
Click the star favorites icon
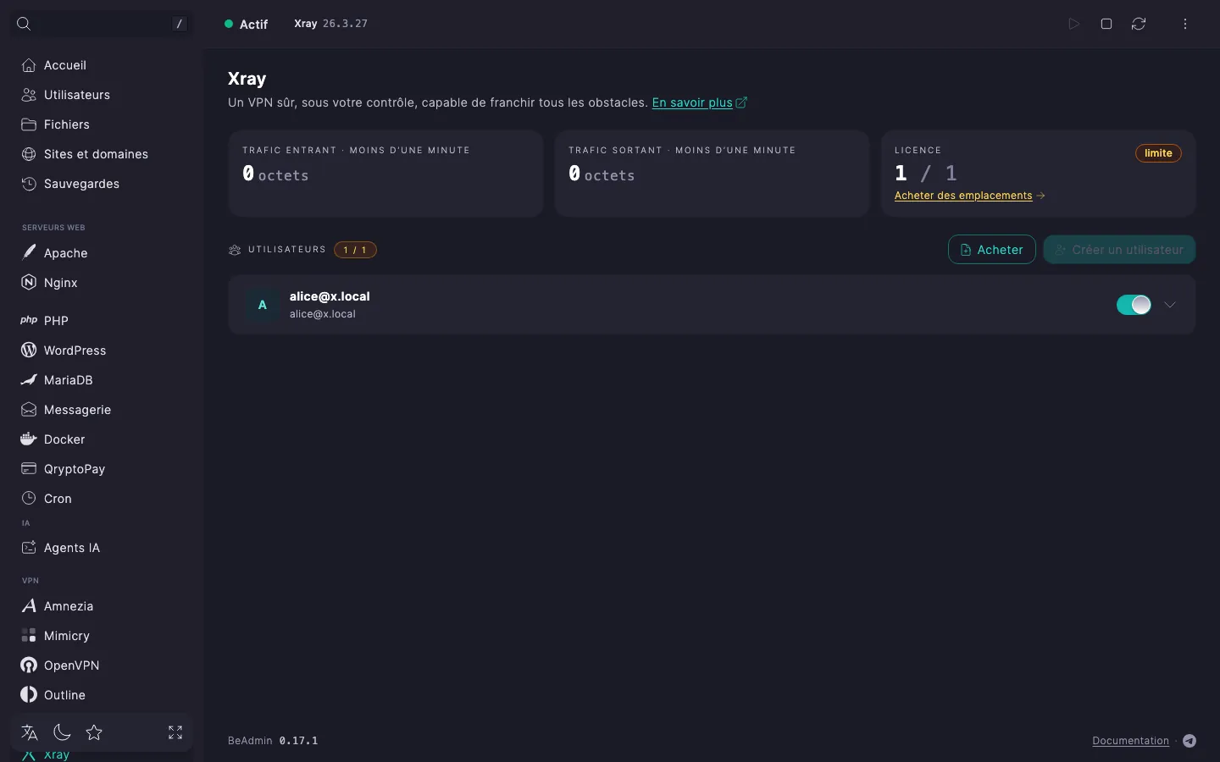coord(94,732)
